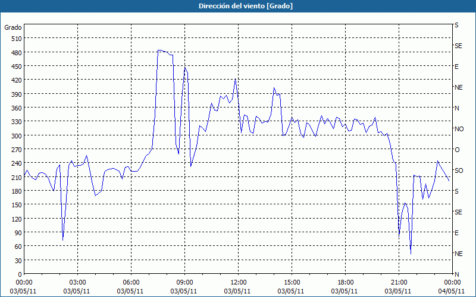Pick the 180 degree axis label
This screenshot has width=476, height=297.
(17, 191)
